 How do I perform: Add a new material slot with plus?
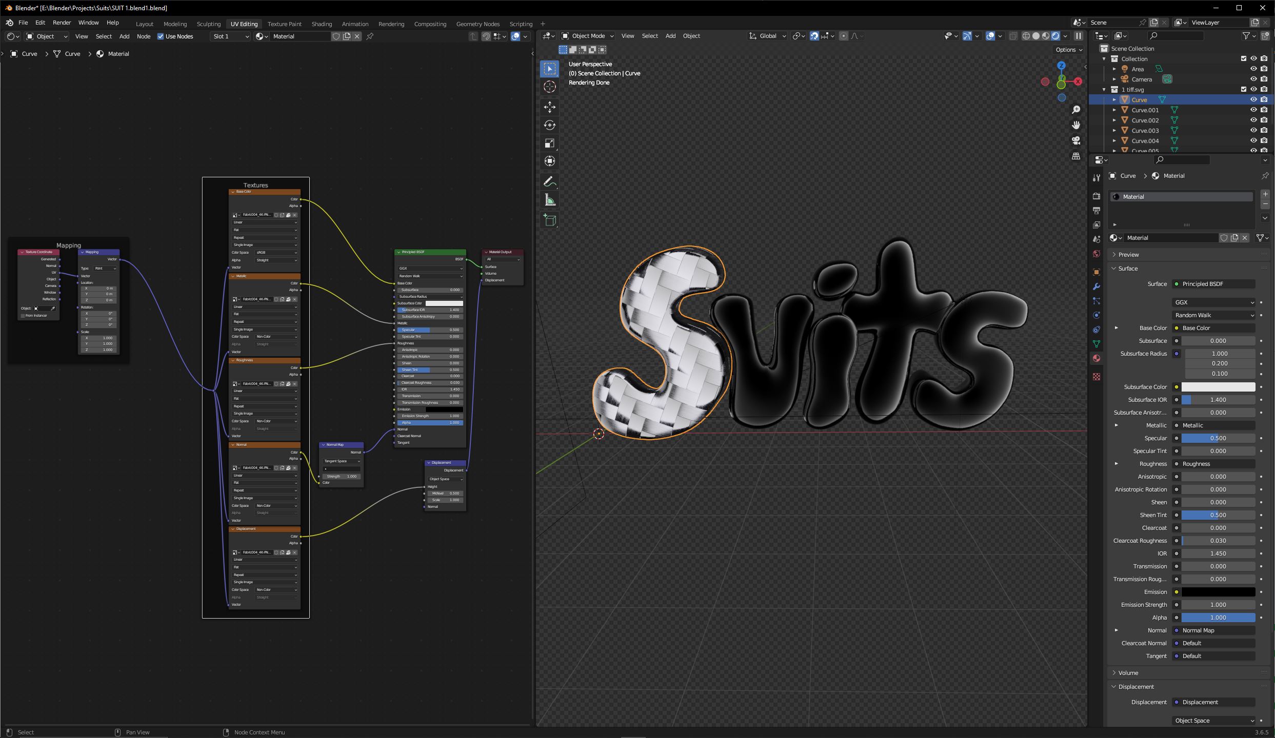click(x=1265, y=194)
